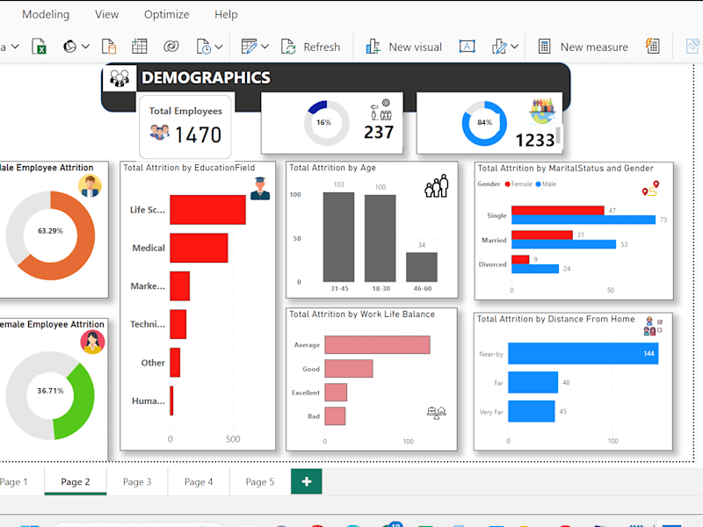
Task: Click the work-life balance scale icon
Action: 437,413
